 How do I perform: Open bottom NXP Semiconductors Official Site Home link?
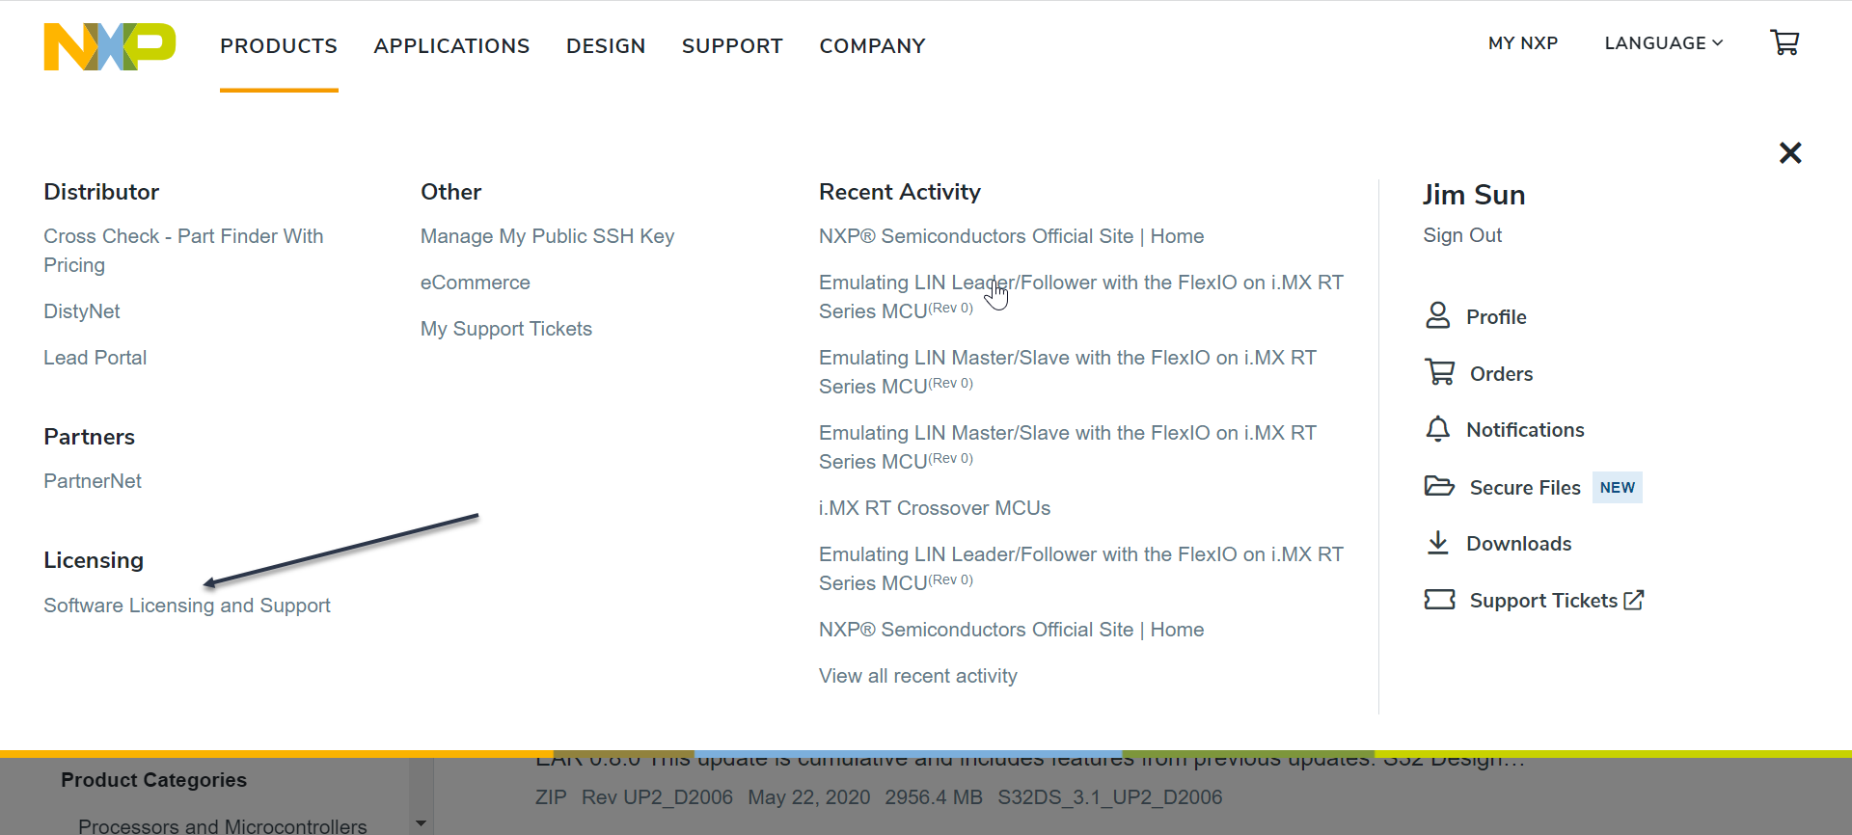tap(1011, 630)
